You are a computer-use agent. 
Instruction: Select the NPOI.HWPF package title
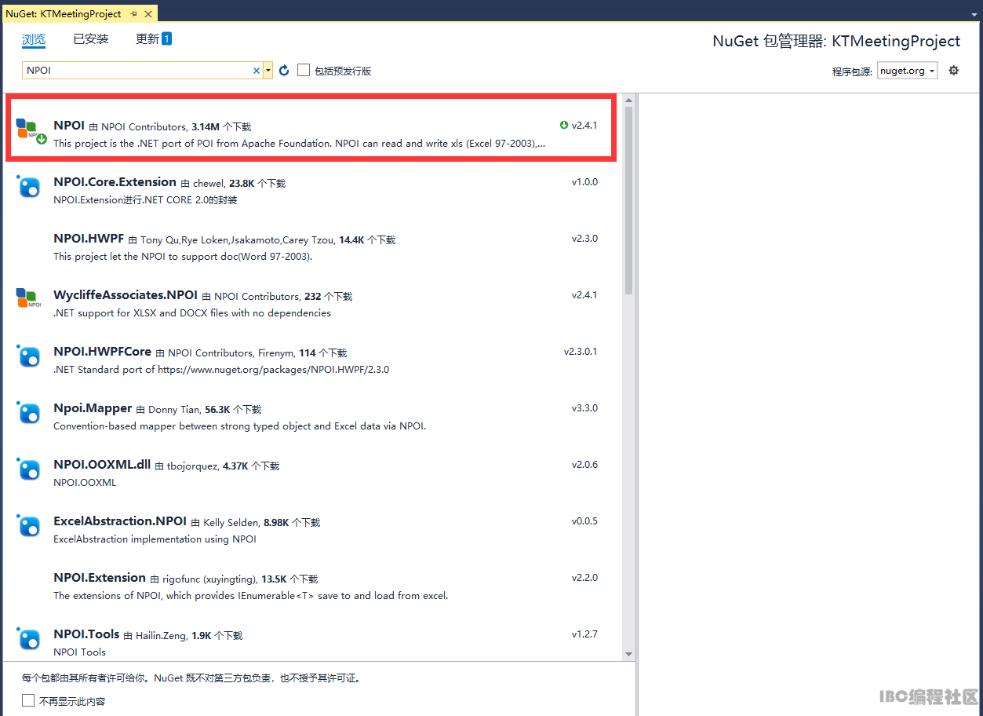89,239
